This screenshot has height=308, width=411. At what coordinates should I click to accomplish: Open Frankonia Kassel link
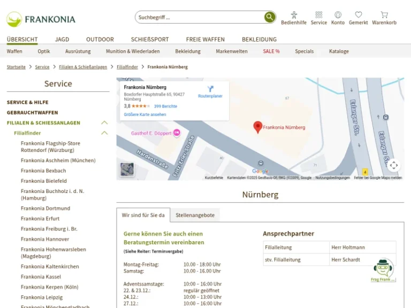pos(41,276)
